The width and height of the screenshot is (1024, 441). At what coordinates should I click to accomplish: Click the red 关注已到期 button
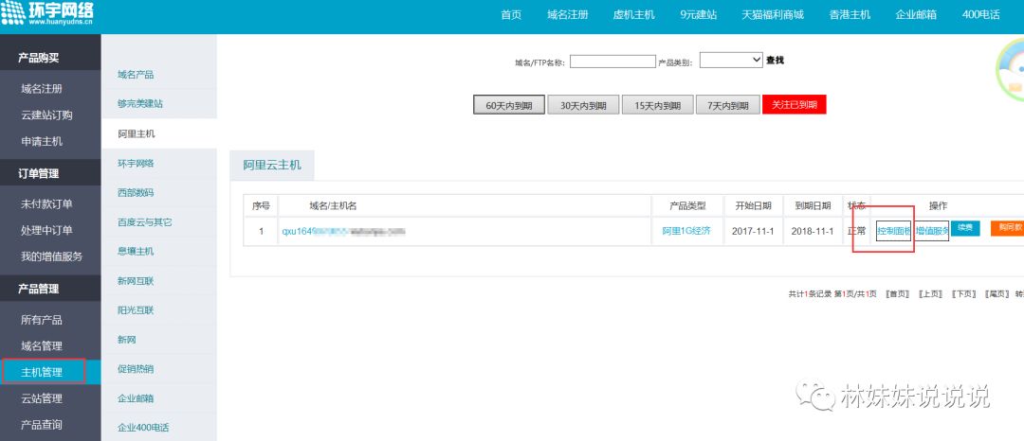point(795,104)
